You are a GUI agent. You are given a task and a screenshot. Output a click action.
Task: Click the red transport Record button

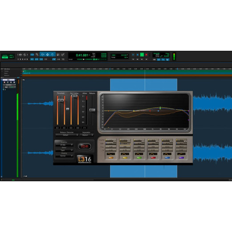click(x=146, y=55)
